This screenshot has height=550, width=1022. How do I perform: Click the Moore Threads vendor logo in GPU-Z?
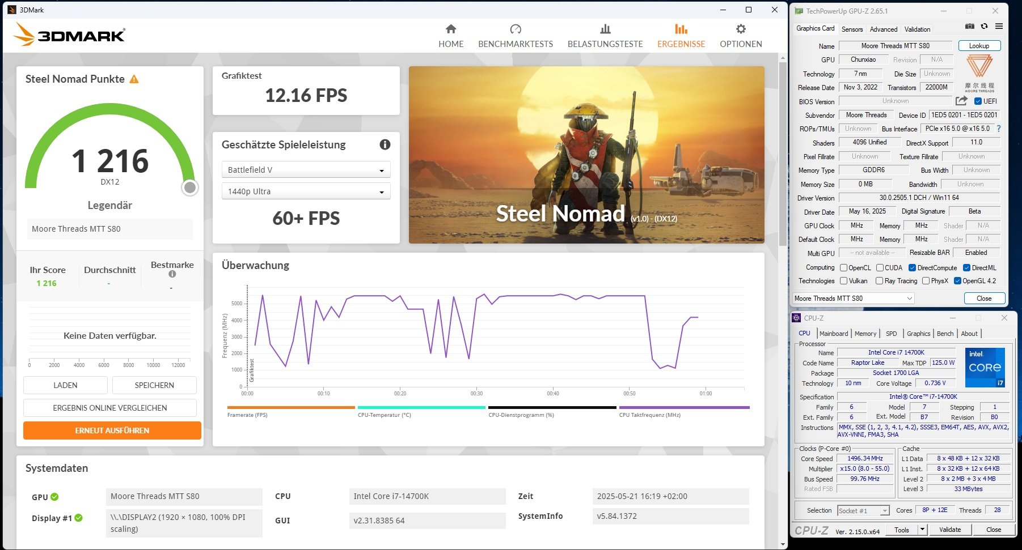click(x=979, y=73)
